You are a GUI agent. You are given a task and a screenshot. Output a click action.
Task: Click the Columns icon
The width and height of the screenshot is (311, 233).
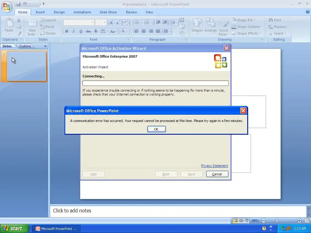[x=167, y=31]
